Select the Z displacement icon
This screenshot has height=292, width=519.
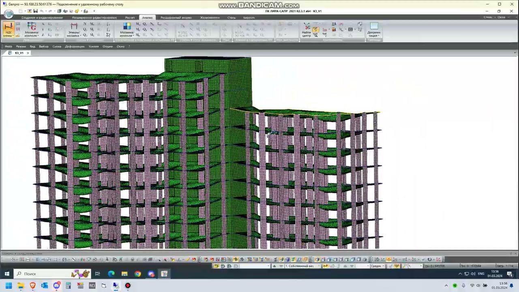coord(43,35)
